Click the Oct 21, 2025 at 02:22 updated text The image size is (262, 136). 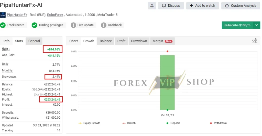pyautogui.click(x=47, y=125)
